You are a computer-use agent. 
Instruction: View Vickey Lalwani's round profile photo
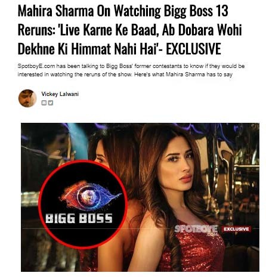tap(27, 98)
